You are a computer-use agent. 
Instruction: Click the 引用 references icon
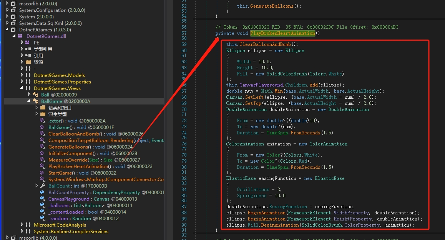[x=28, y=56]
